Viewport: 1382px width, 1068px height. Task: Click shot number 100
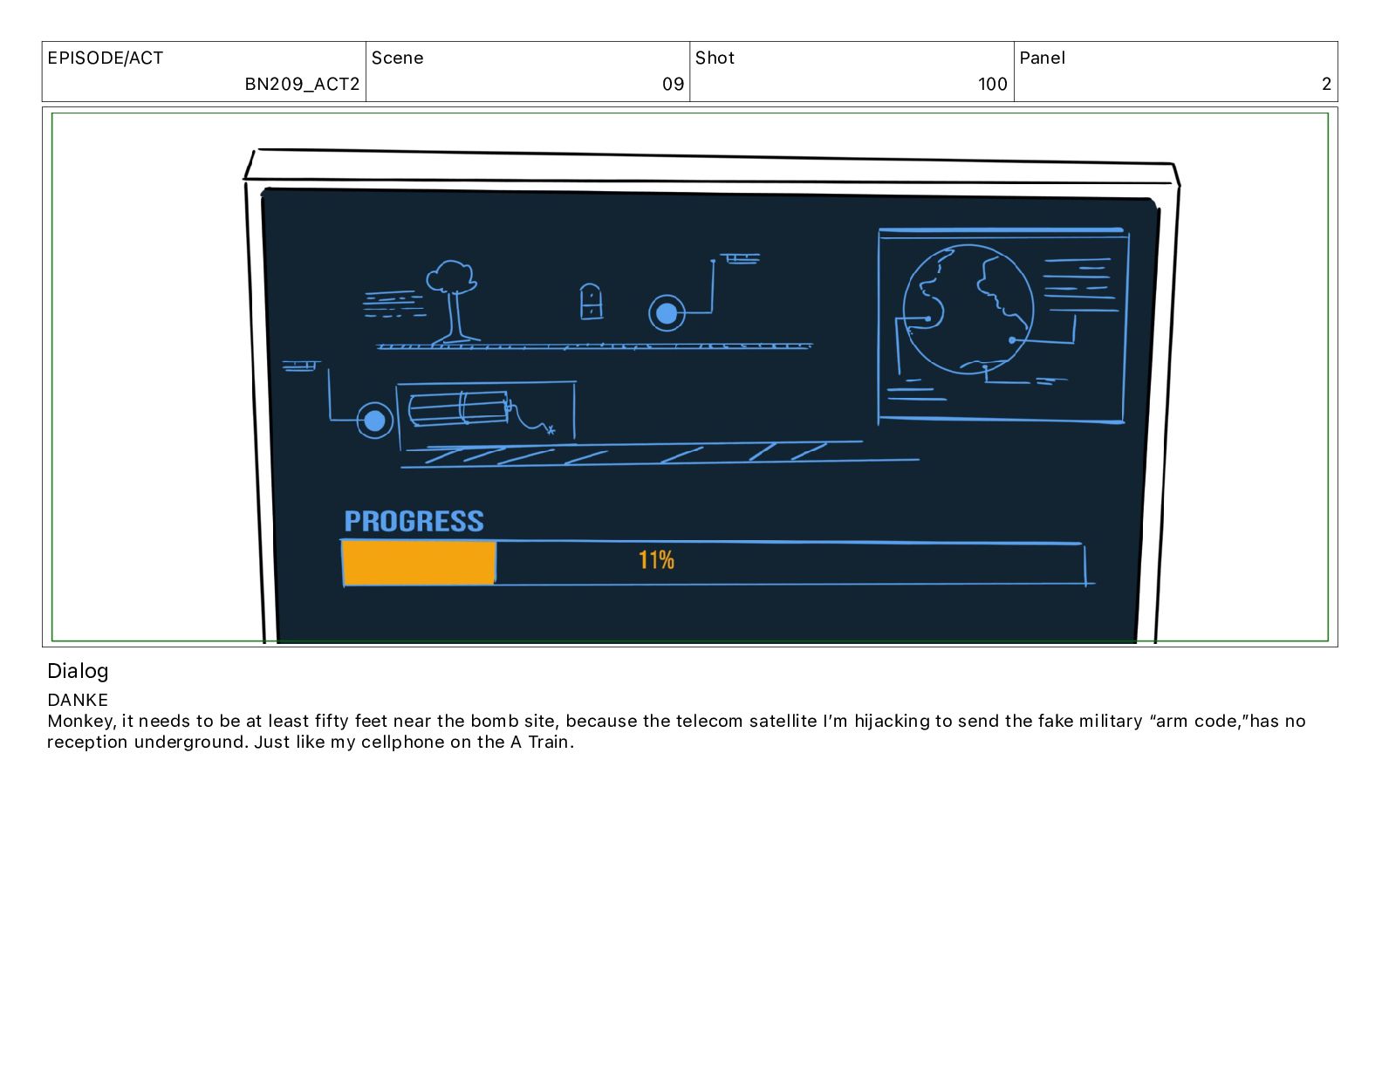coord(993,84)
